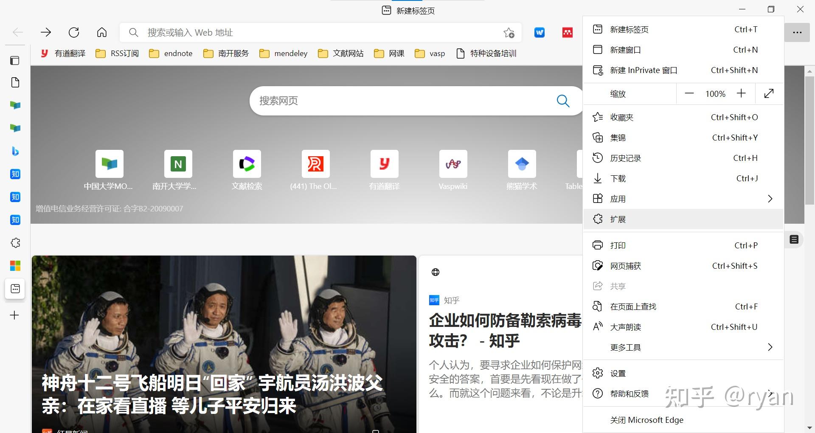Decrease zoom with minus button
815x433 pixels.
pyautogui.click(x=689, y=93)
